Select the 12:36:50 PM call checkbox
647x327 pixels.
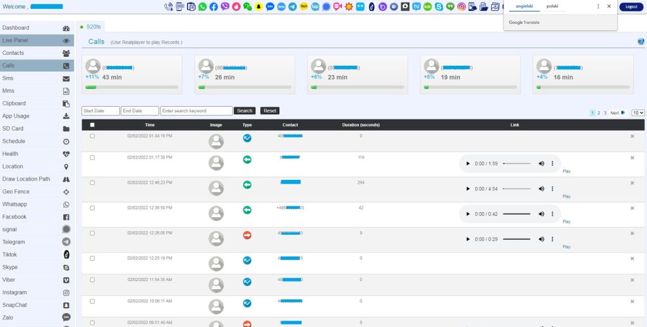pyautogui.click(x=92, y=208)
